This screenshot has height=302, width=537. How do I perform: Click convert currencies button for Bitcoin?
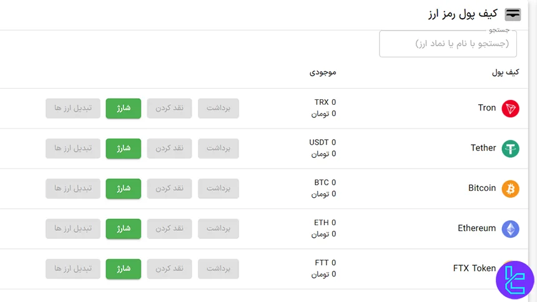pyautogui.click(x=72, y=188)
